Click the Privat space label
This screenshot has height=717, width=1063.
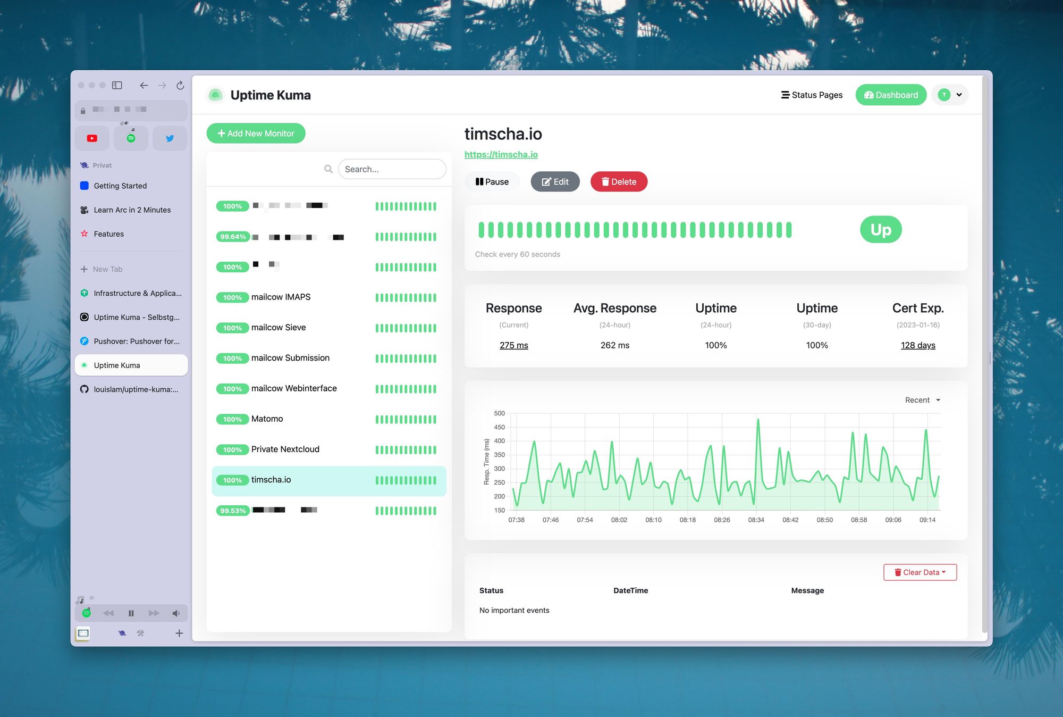coord(102,165)
